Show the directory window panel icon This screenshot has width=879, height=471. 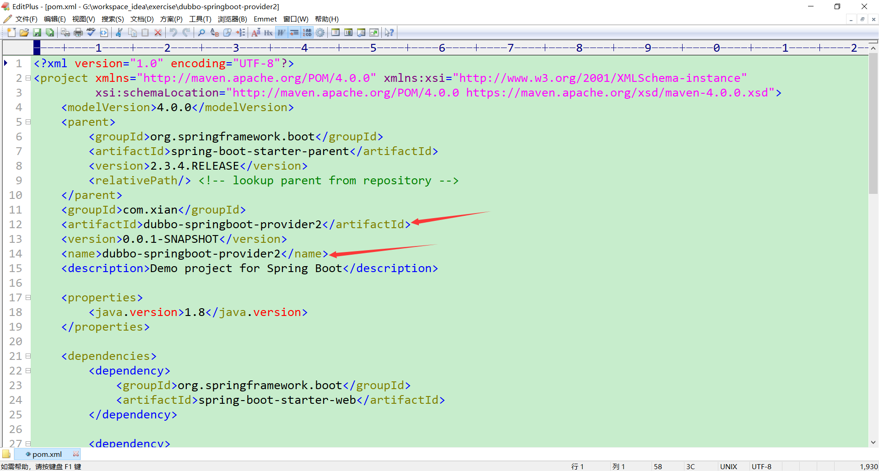336,32
